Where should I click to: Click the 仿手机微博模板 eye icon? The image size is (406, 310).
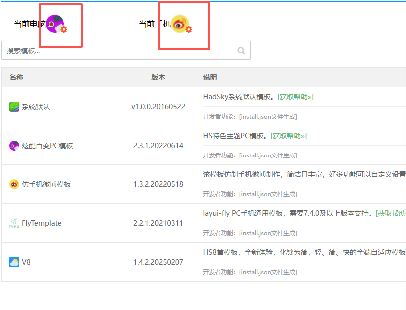click(14, 184)
